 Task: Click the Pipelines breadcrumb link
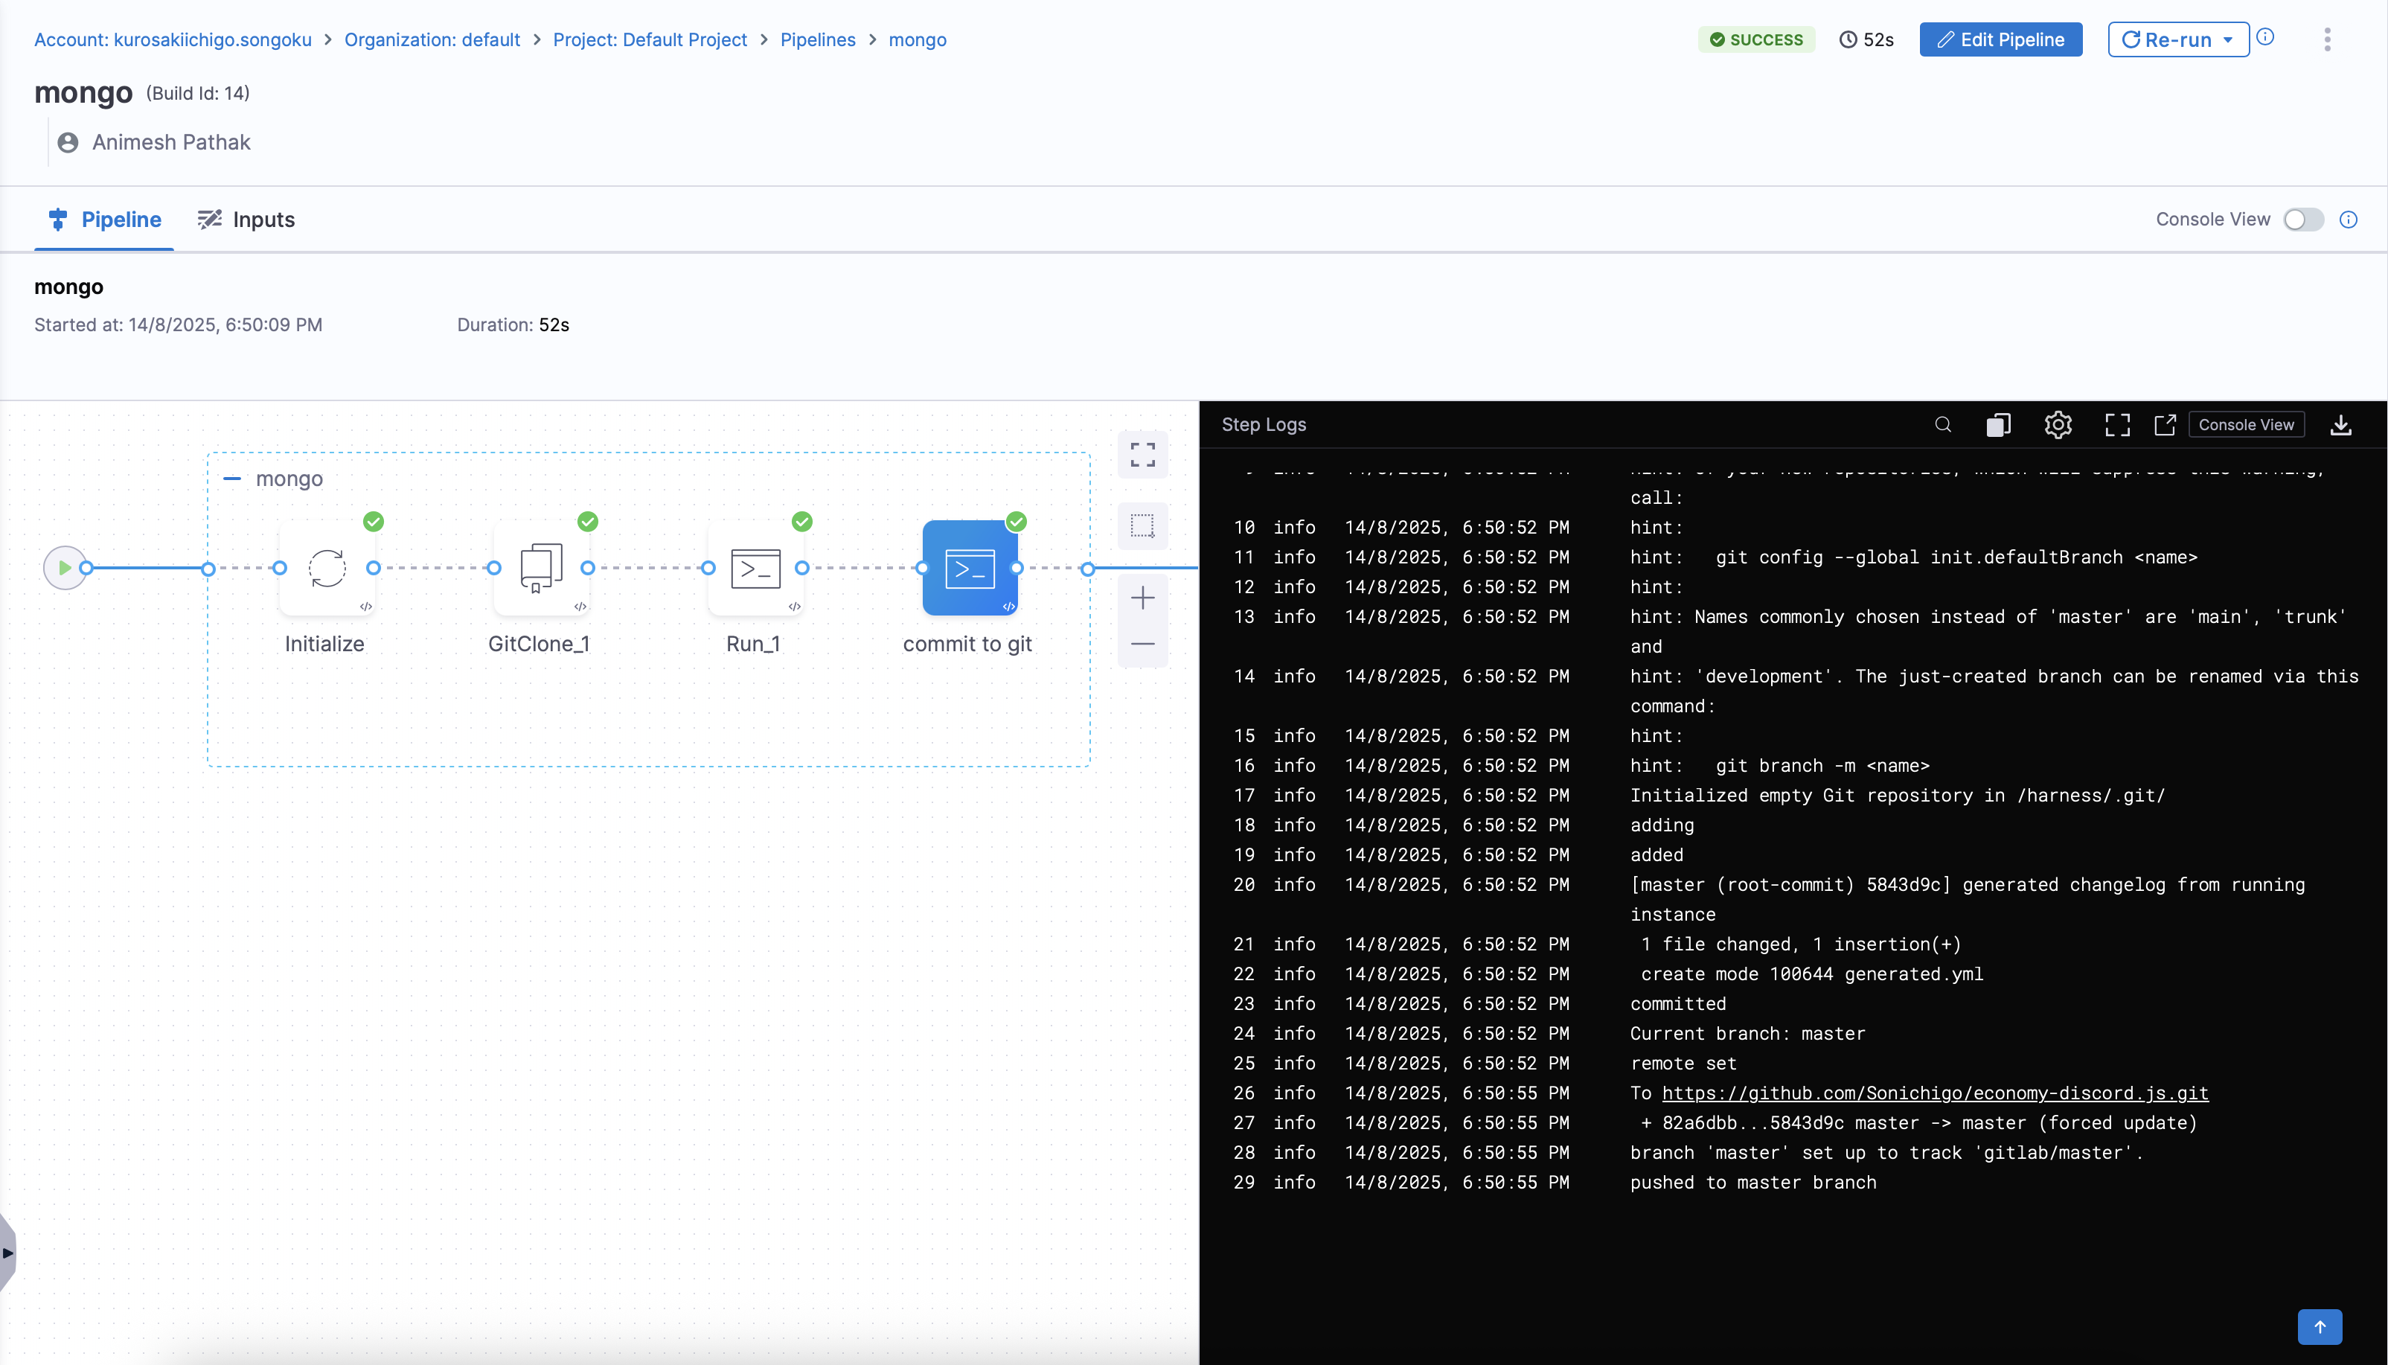click(817, 39)
